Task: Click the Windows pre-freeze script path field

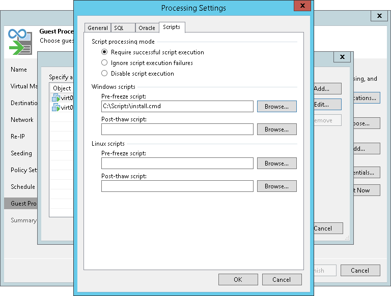Action: pyautogui.click(x=177, y=107)
